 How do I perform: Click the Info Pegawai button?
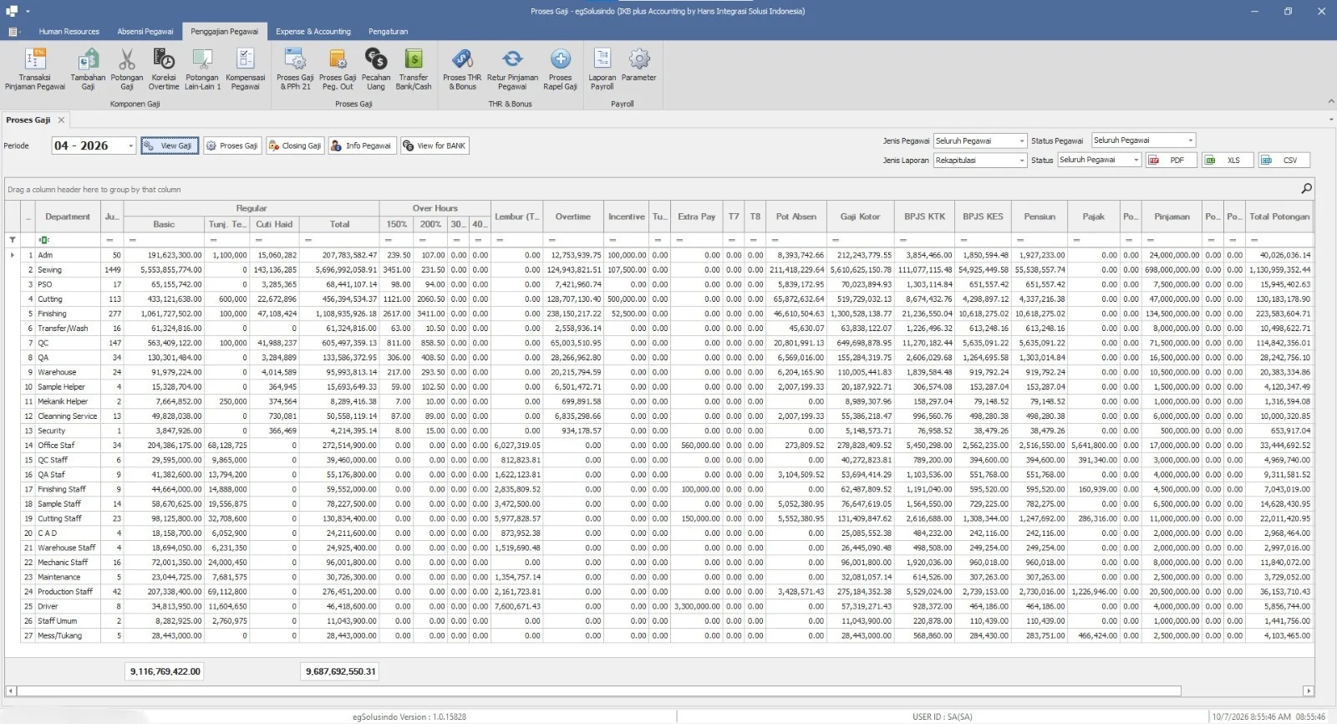pos(362,145)
